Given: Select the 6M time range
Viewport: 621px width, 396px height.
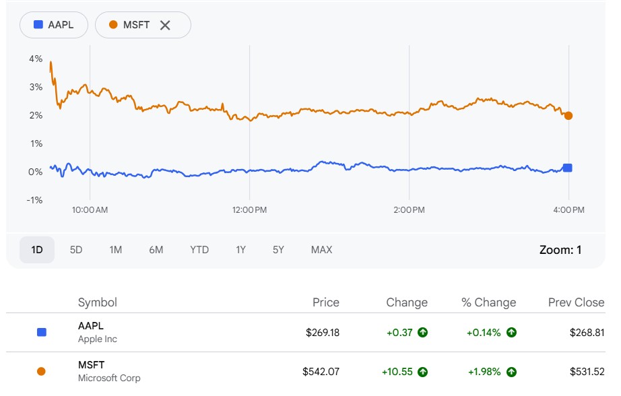Looking at the screenshot, I should (156, 250).
